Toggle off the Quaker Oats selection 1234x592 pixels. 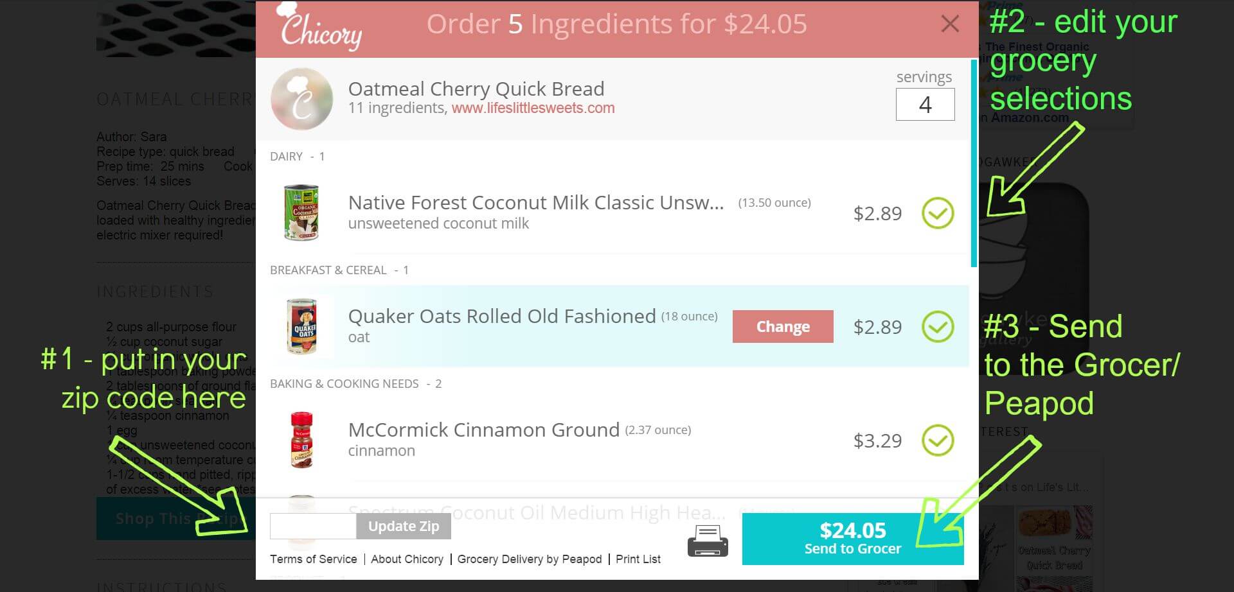[x=938, y=327]
